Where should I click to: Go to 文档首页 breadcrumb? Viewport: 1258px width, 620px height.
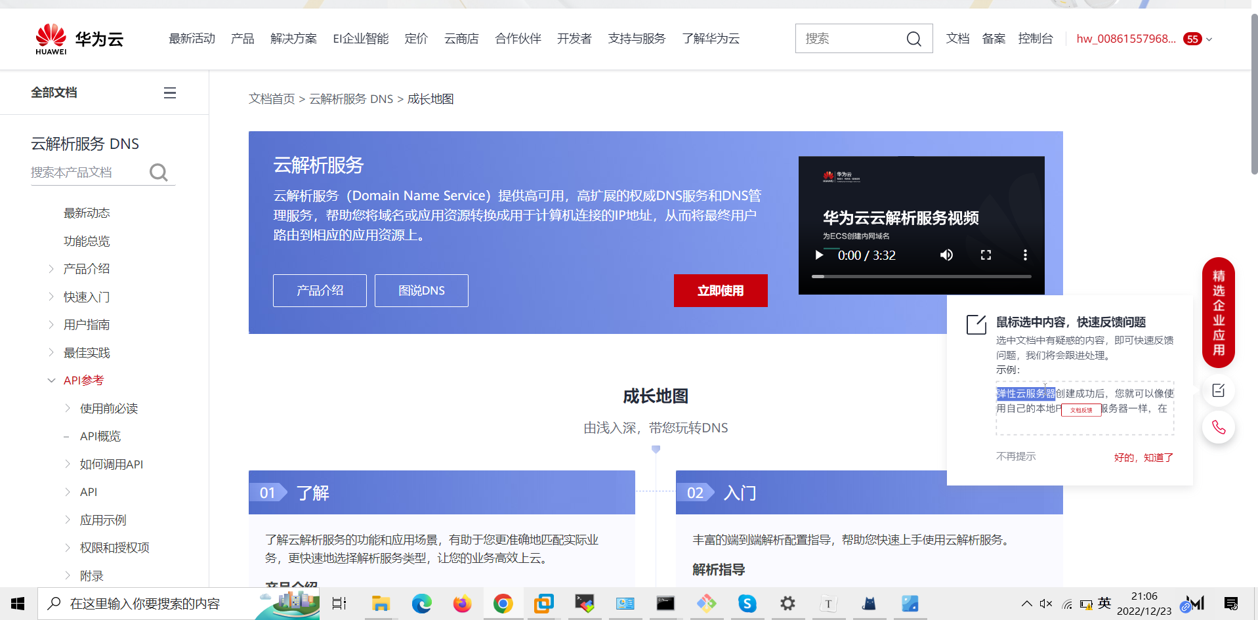pyautogui.click(x=272, y=99)
